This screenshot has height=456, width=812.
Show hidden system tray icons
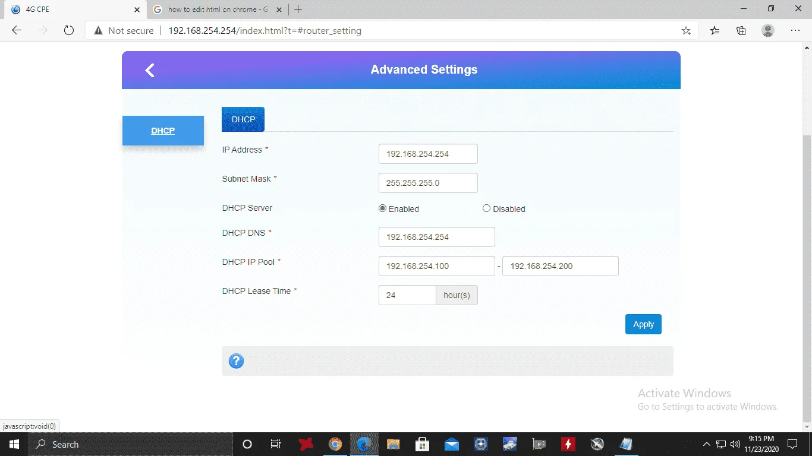(x=706, y=444)
